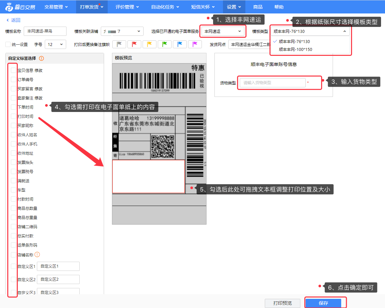Tick the 下单时间 checkbox
Screen dimensions: 385x308
point(13,107)
